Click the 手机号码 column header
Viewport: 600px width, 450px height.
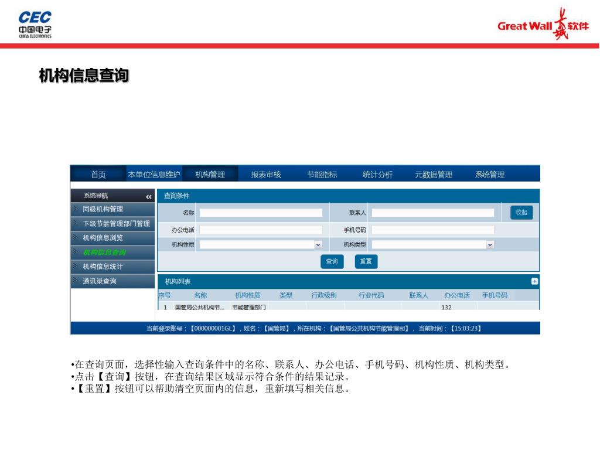click(x=495, y=295)
